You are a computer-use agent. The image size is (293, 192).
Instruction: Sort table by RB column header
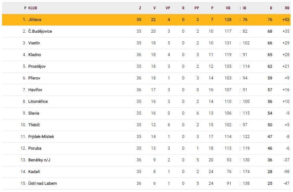[x=287, y=8]
